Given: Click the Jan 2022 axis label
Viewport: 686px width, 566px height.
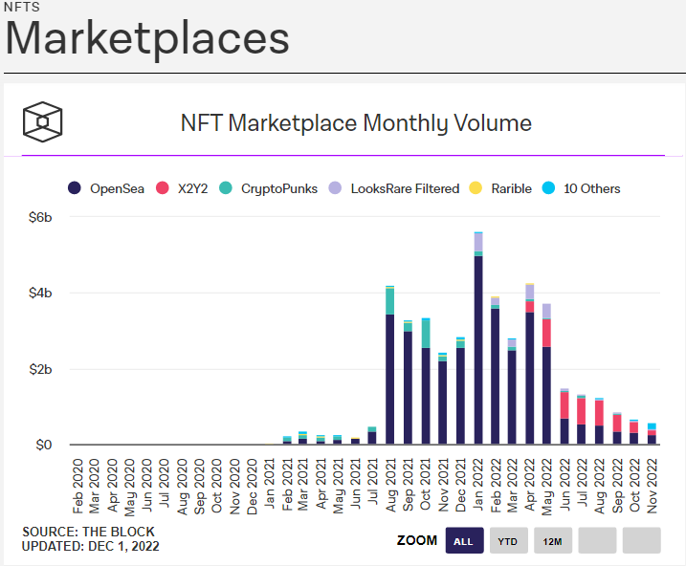Looking at the screenshot, I should click(478, 485).
